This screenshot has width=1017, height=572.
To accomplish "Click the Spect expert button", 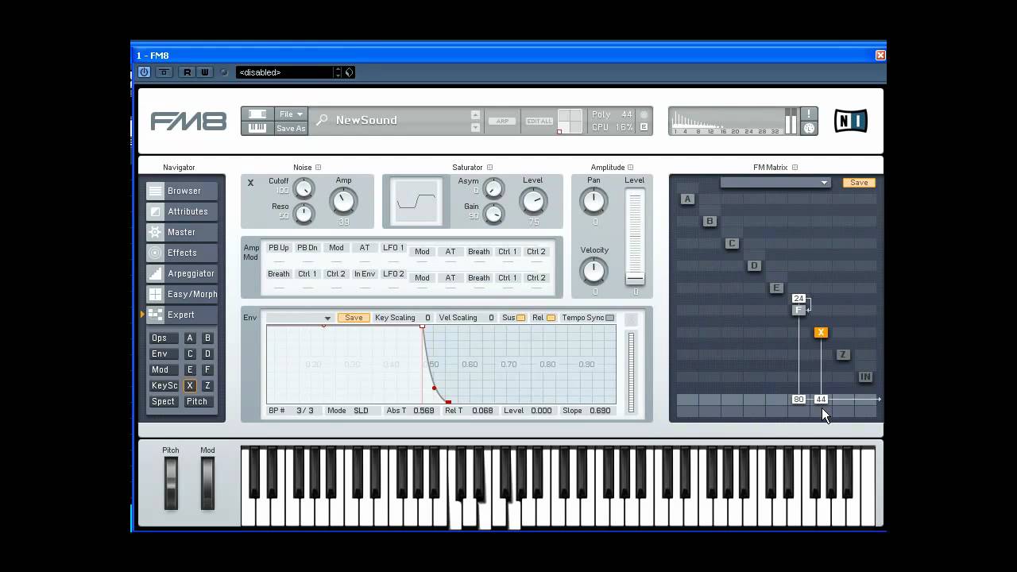I will pyautogui.click(x=163, y=402).
